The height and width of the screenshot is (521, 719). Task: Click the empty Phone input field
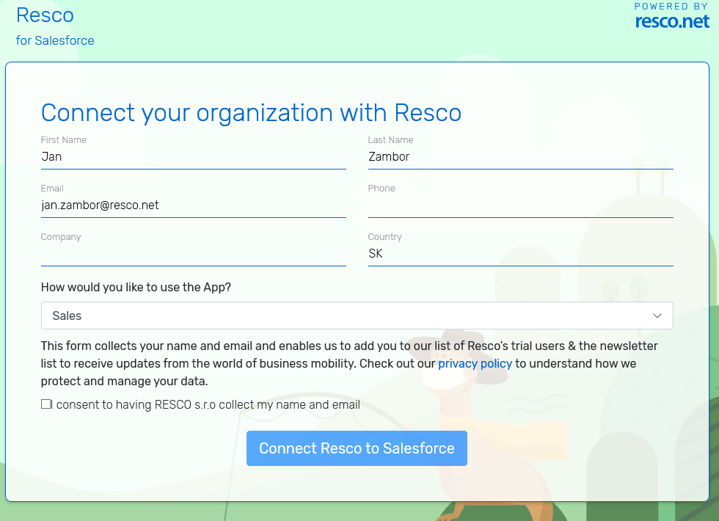520,205
